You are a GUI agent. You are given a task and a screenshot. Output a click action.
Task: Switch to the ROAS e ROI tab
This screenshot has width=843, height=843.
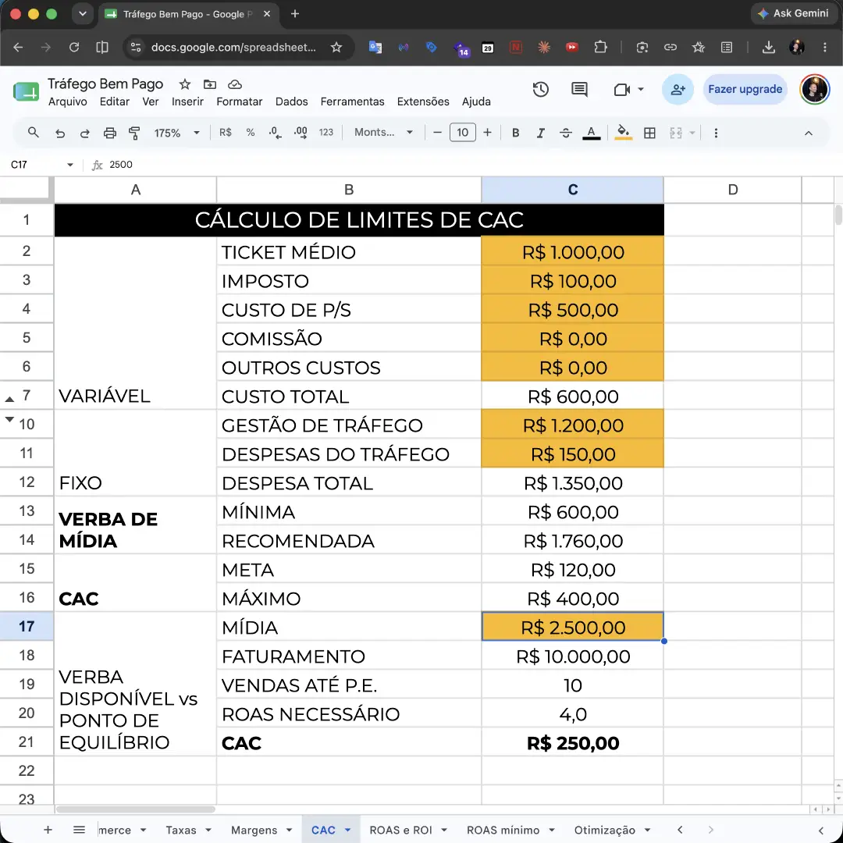point(401,830)
